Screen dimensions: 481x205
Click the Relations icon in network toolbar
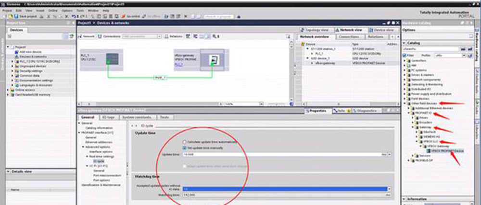coord(166,36)
